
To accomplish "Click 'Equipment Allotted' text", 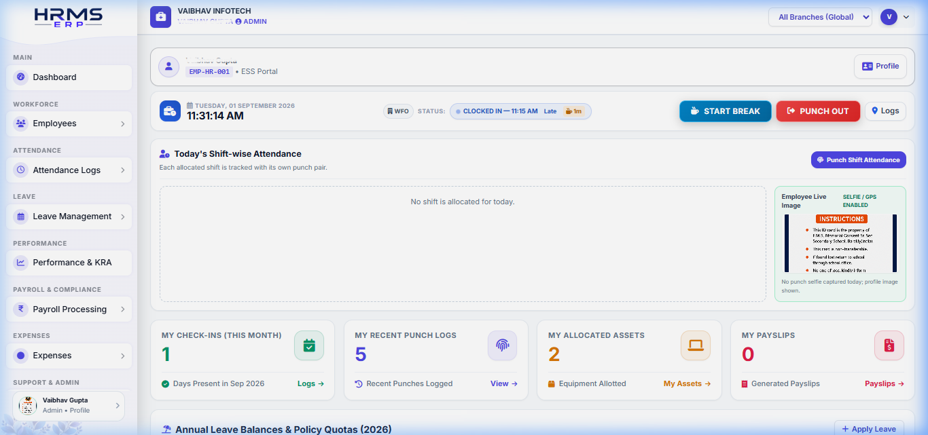I will [x=592, y=384].
